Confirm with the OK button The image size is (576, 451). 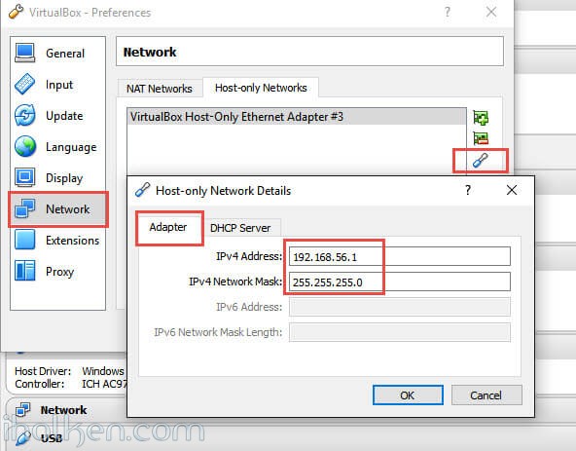click(x=408, y=395)
